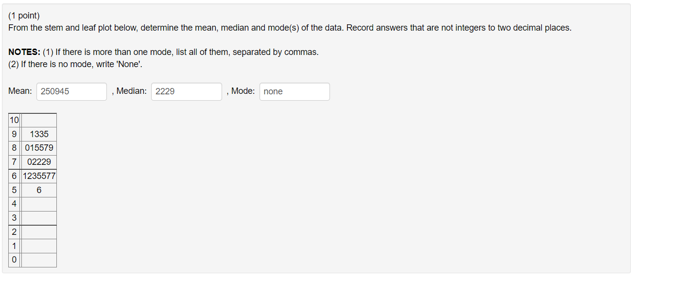The height and width of the screenshot is (283, 676).
Task: Click the empty leaf cell beside stem 4
Action: click(38, 204)
